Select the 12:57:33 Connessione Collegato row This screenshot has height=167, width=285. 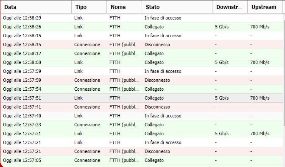point(142,125)
